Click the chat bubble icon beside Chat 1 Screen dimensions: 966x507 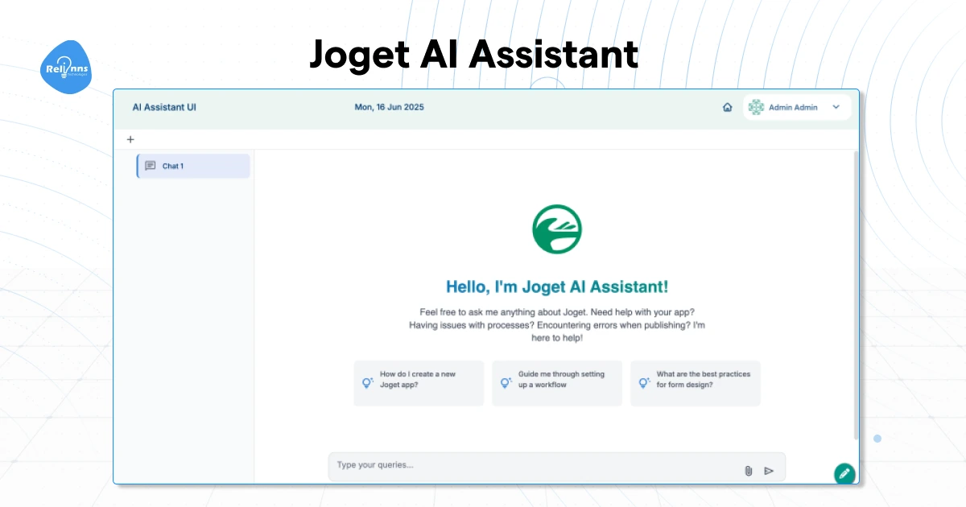point(151,166)
